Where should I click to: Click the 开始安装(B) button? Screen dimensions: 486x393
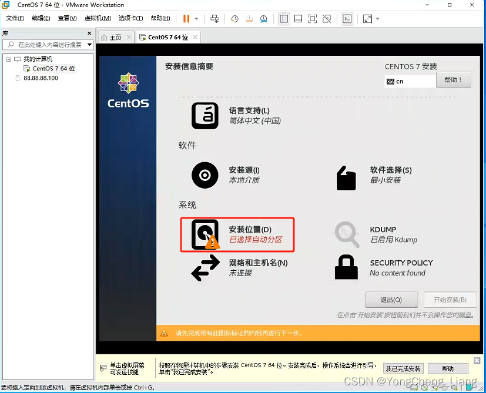click(x=450, y=300)
